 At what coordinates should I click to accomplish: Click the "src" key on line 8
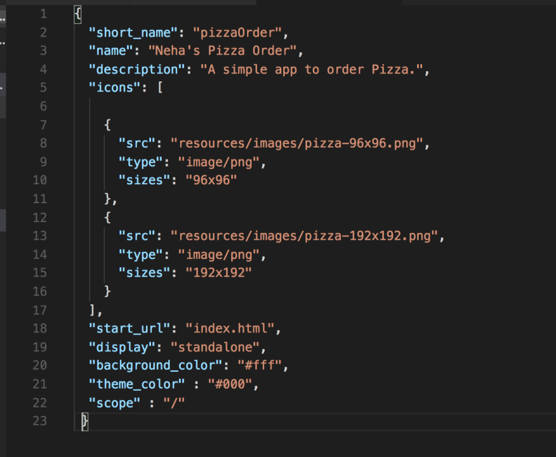pyautogui.click(x=137, y=143)
